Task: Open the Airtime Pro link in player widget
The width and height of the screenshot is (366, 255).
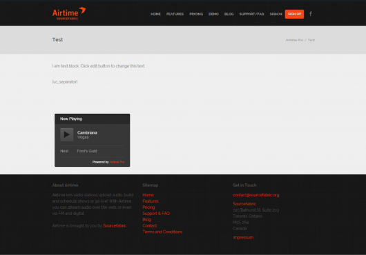Action: coord(117,162)
